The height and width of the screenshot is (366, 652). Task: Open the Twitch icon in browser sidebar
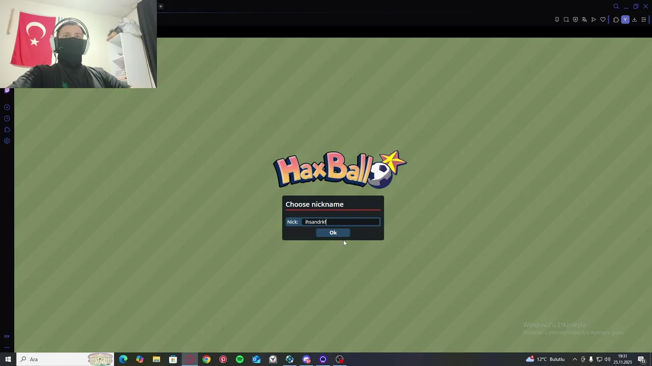[x=7, y=90]
